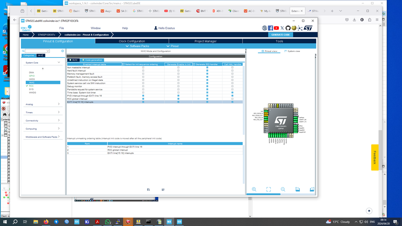
Task: Click the category settings gear icon
Action: pos(62,51)
